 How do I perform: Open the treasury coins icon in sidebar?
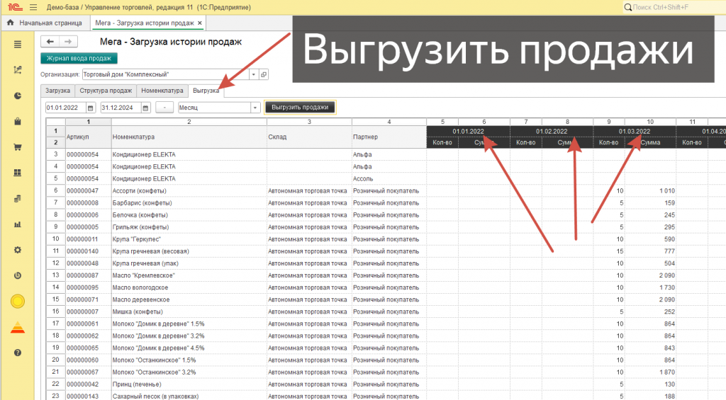(x=18, y=198)
